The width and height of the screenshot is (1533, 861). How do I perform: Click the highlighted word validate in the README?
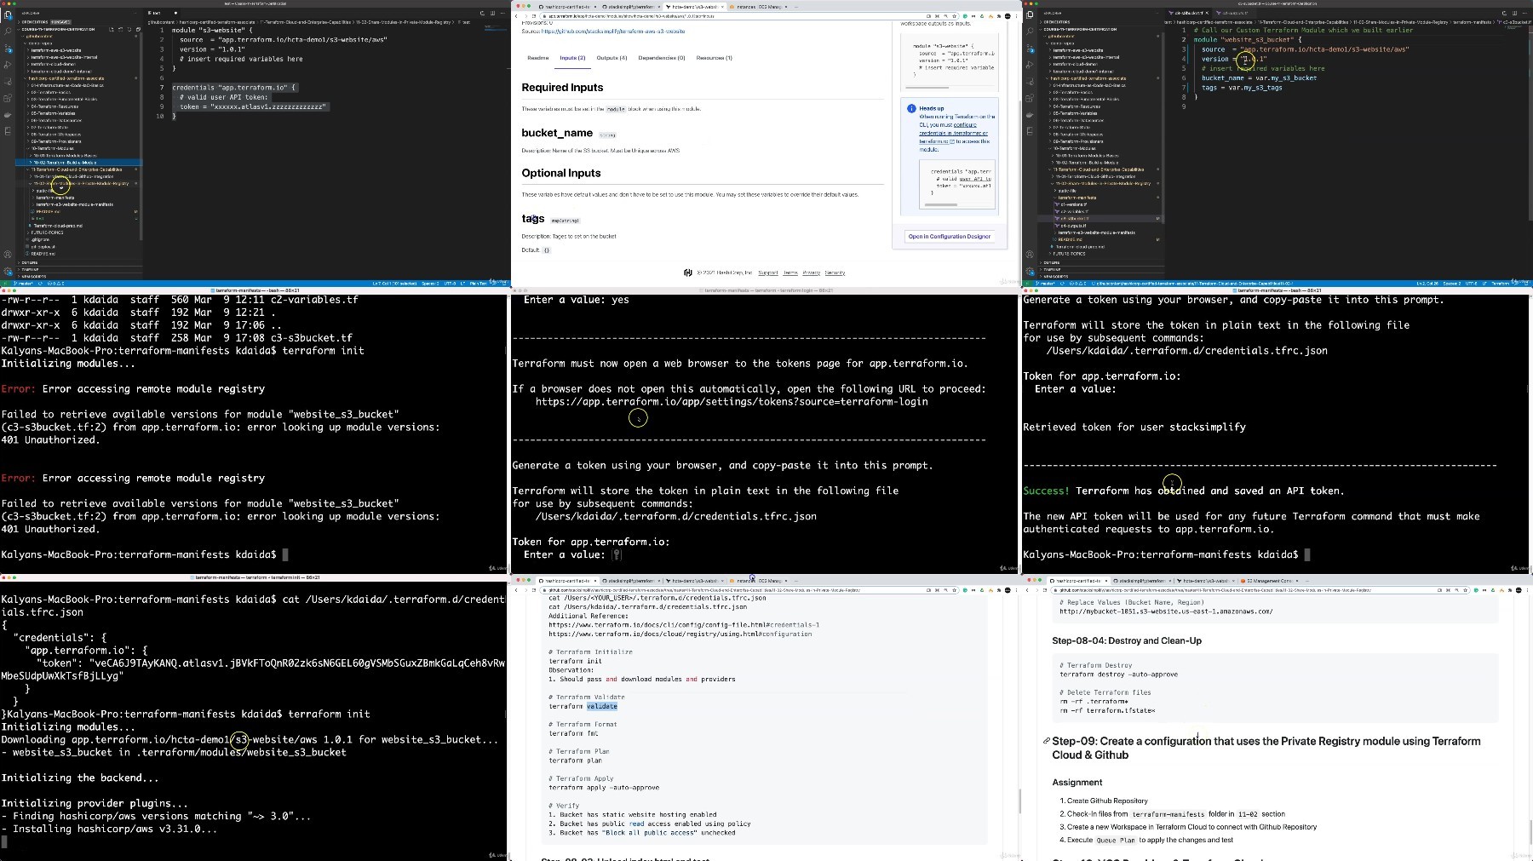tap(601, 706)
